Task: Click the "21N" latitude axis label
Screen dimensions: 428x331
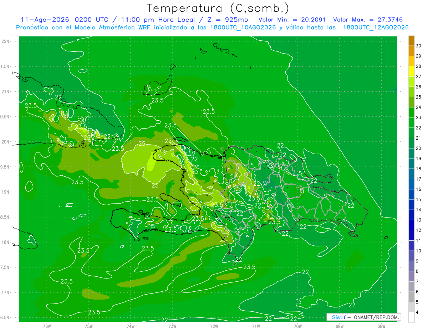Action: (5, 91)
